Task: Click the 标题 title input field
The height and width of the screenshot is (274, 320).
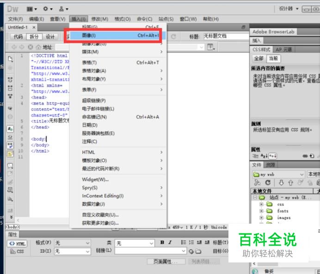Action: pos(226,37)
